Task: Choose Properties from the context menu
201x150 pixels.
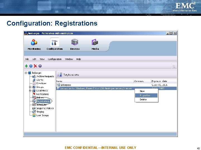Action: click(x=146, y=95)
